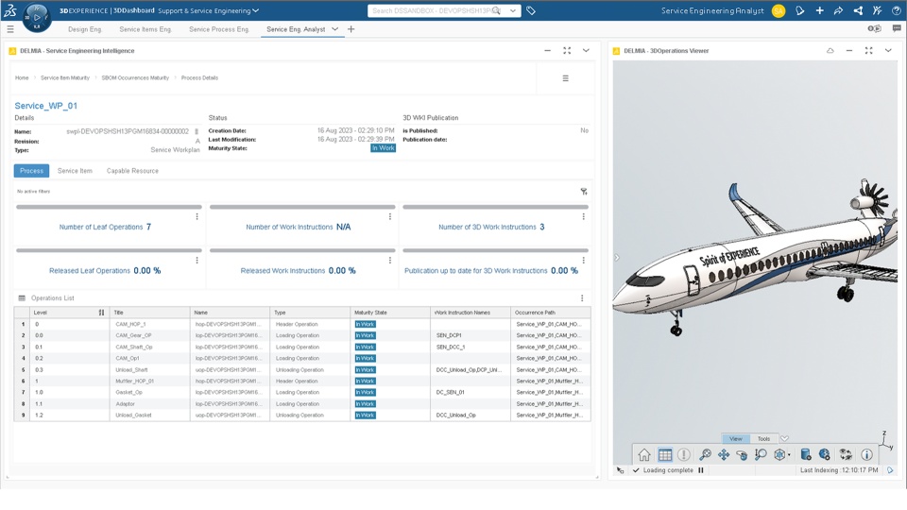The height and width of the screenshot is (510, 907).
Task: Click the information icon in viewer toolbar
Action: click(x=866, y=454)
